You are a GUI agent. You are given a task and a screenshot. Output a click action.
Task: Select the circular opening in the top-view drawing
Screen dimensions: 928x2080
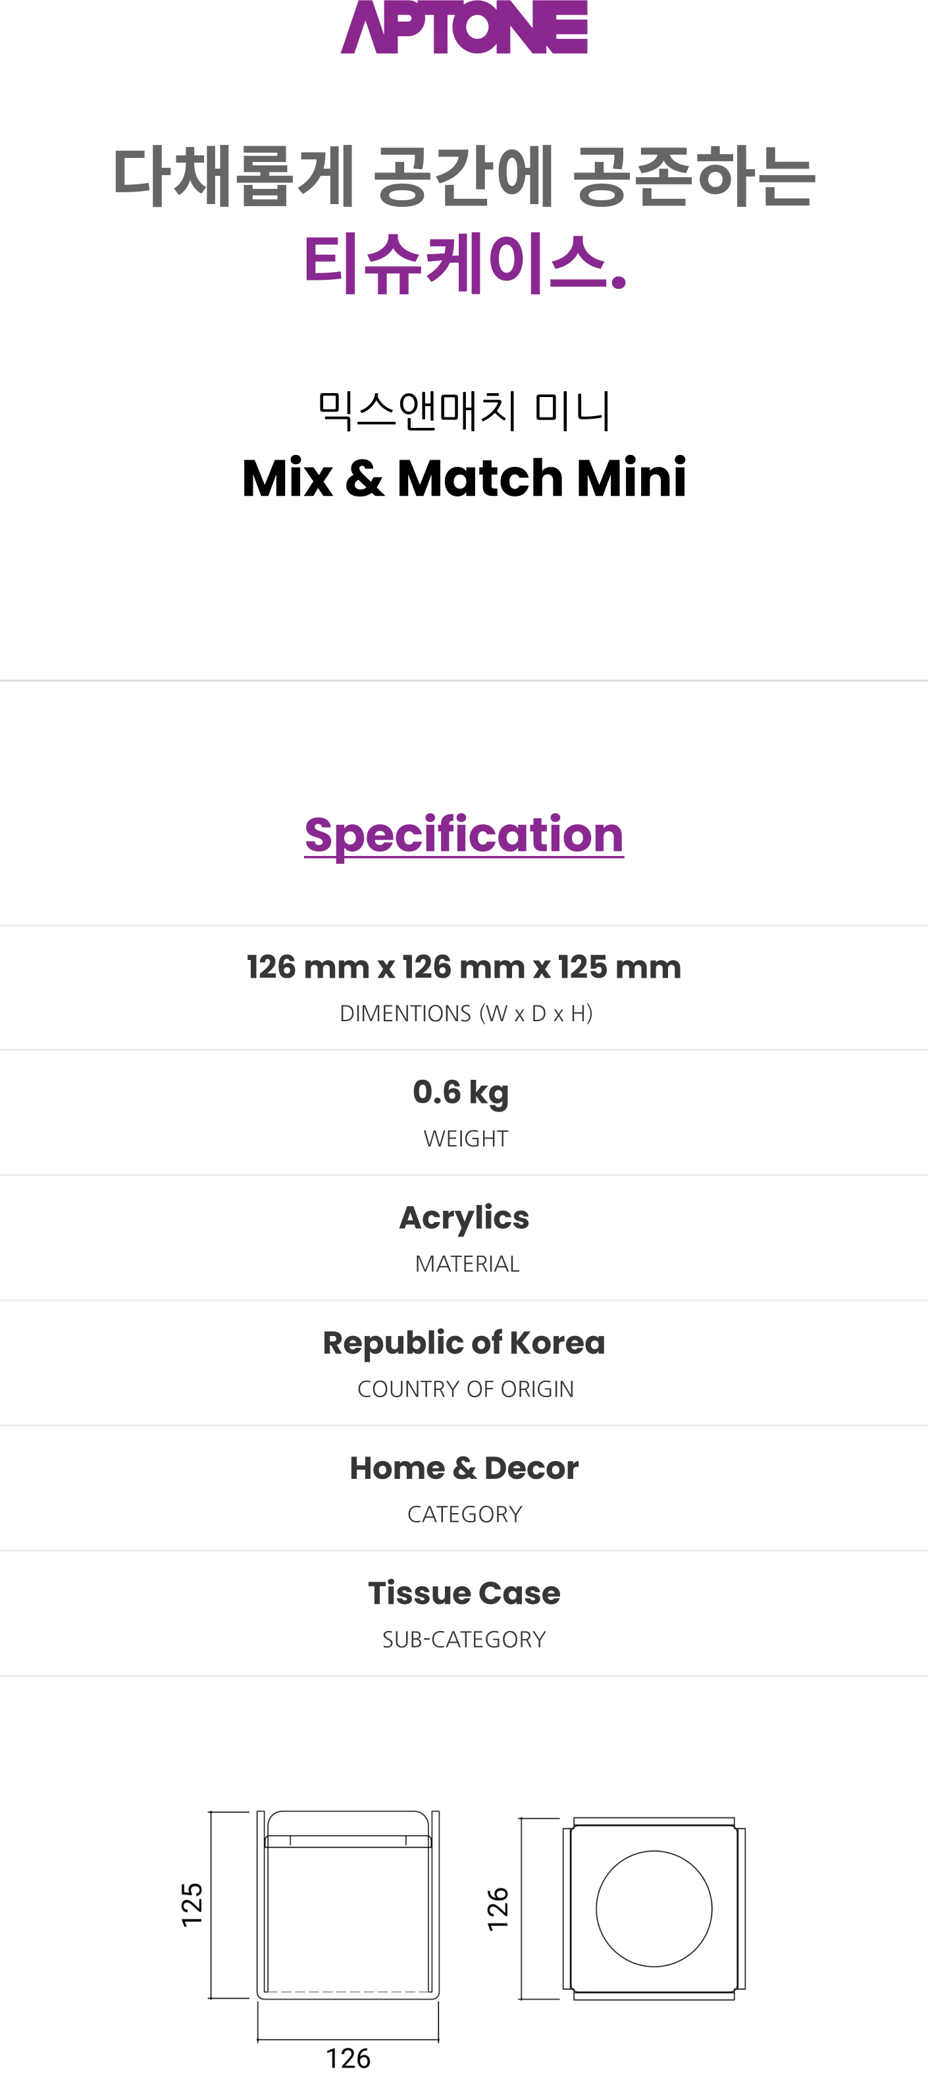[654, 1909]
